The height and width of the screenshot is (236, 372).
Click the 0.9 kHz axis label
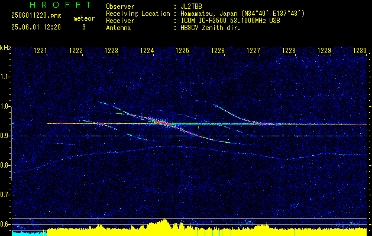tap(5, 136)
